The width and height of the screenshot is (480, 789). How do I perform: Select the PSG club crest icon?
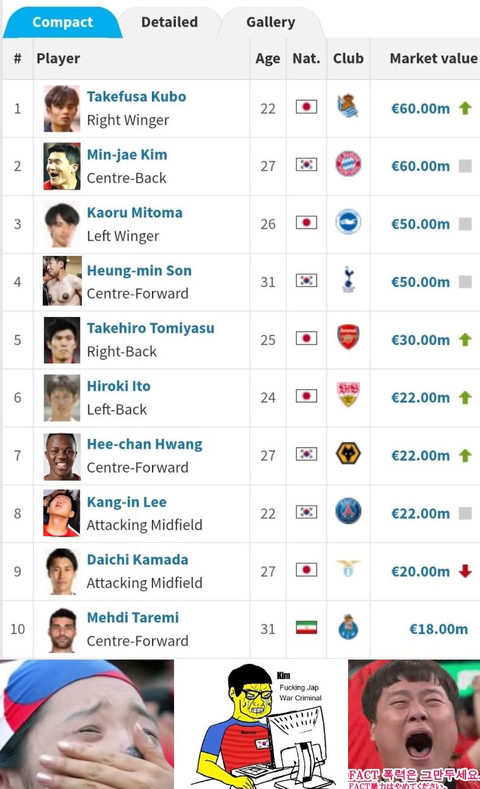[348, 512]
